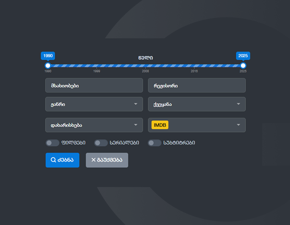Click the ჟანრი dropdown arrow

135,104
